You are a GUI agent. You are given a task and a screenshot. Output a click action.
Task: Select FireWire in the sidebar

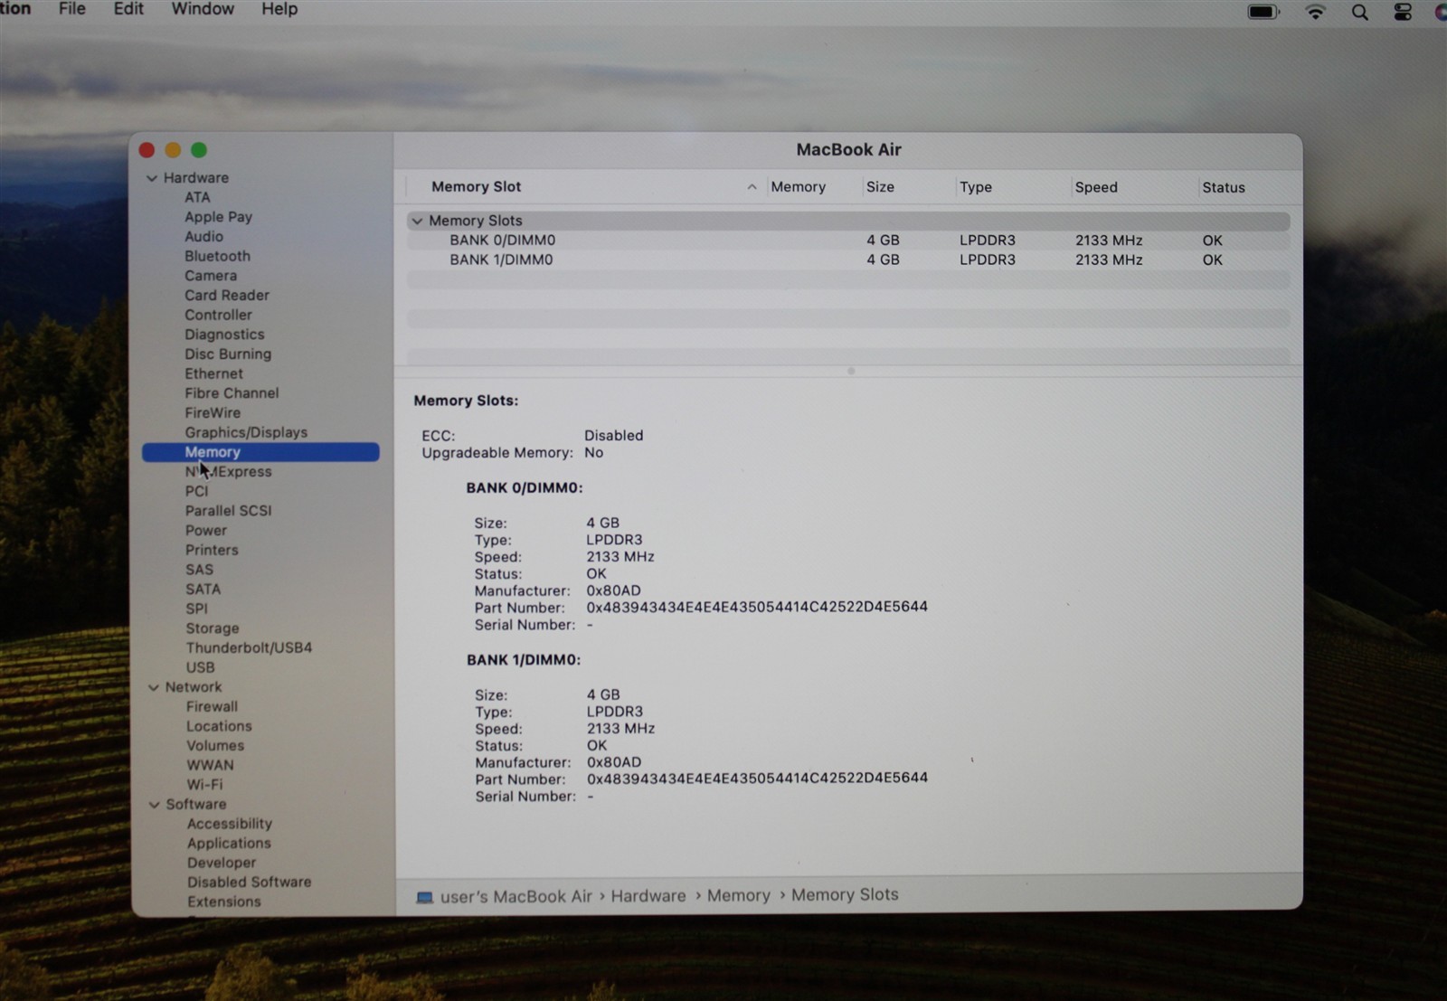click(213, 413)
